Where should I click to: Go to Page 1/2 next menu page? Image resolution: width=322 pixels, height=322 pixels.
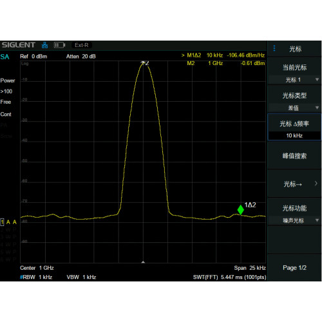pyautogui.click(x=294, y=268)
